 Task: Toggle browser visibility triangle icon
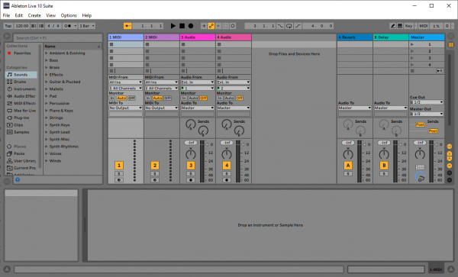7,37
